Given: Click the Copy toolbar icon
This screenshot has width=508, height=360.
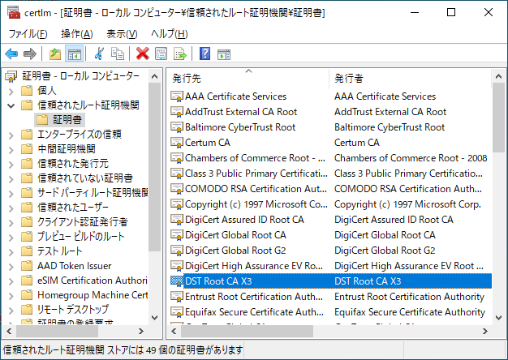Looking at the screenshot, I should point(118,54).
